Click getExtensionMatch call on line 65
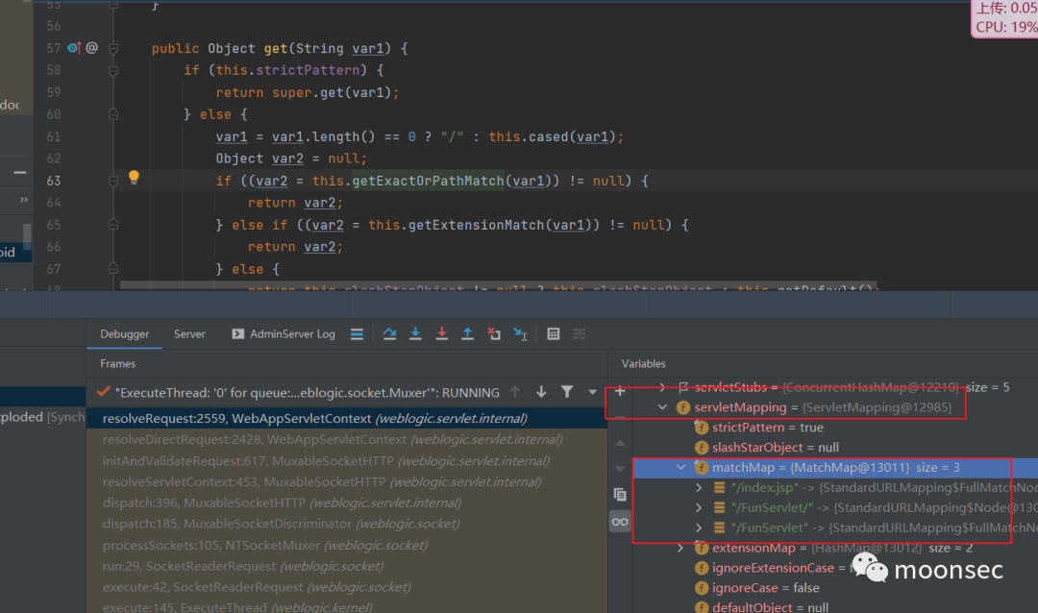The width and height of the screenshot is (1038, 613). pos(476,225)
